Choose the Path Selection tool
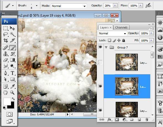 pos(6,79)
